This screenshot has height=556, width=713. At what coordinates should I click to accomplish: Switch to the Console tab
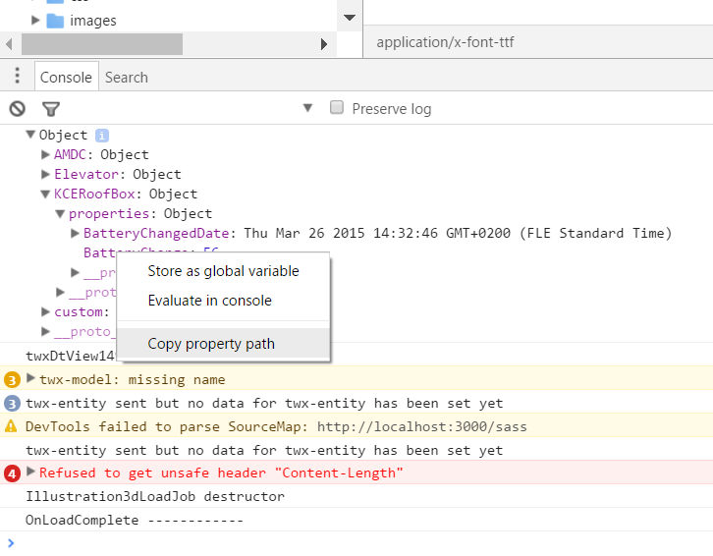pyautogui.click(x=67, y=78)
